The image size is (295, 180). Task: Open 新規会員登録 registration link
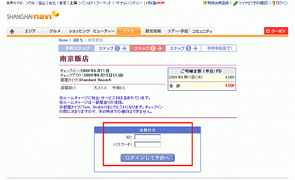click(218, 3)
